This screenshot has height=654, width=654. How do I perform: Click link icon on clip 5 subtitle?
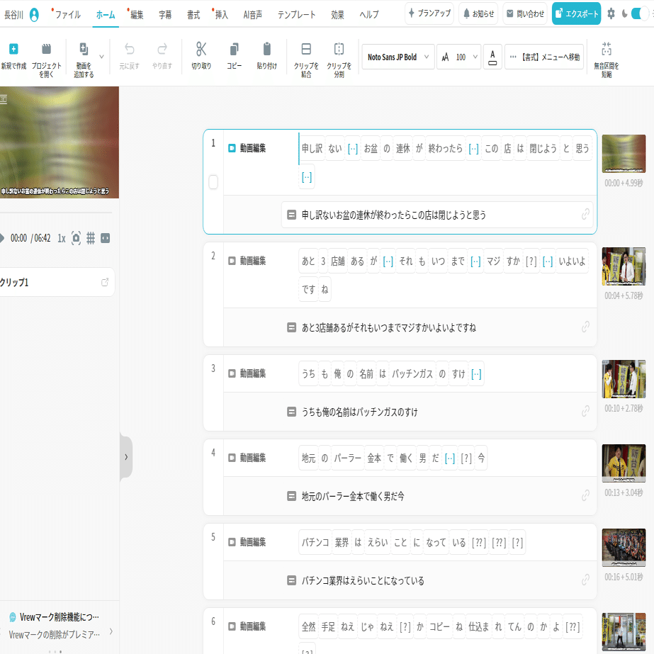click(585, 580)
